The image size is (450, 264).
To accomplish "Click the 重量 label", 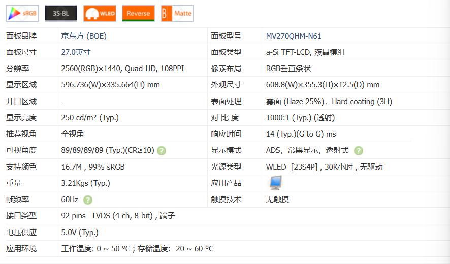I will pyautogui.click(x=14, y=183).
